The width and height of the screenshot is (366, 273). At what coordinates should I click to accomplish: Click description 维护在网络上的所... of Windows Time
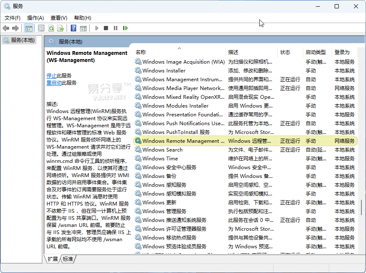click(x=250, y=158)
